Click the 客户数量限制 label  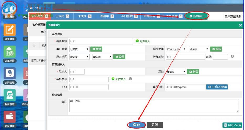pos(234,16)
